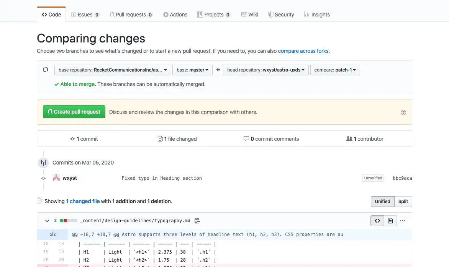Image resolution: width=449 pixels, height=267 pixels.
Task: Click the file icon beside 1 file changed
Action: (160, 139)
